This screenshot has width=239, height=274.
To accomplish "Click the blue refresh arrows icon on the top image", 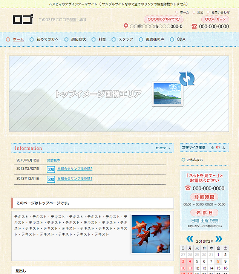I will coord(187,79).
